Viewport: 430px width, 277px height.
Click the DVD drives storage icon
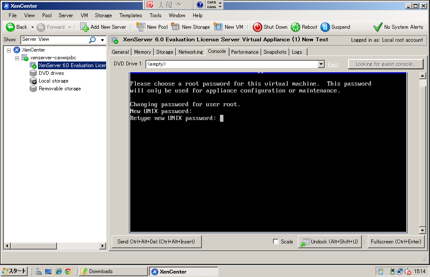tap(33, 73)
